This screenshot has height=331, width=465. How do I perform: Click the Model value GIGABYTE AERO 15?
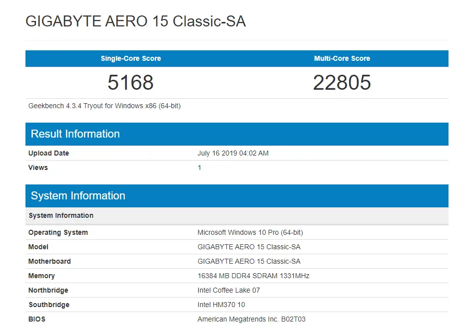(x=249, y=247)
